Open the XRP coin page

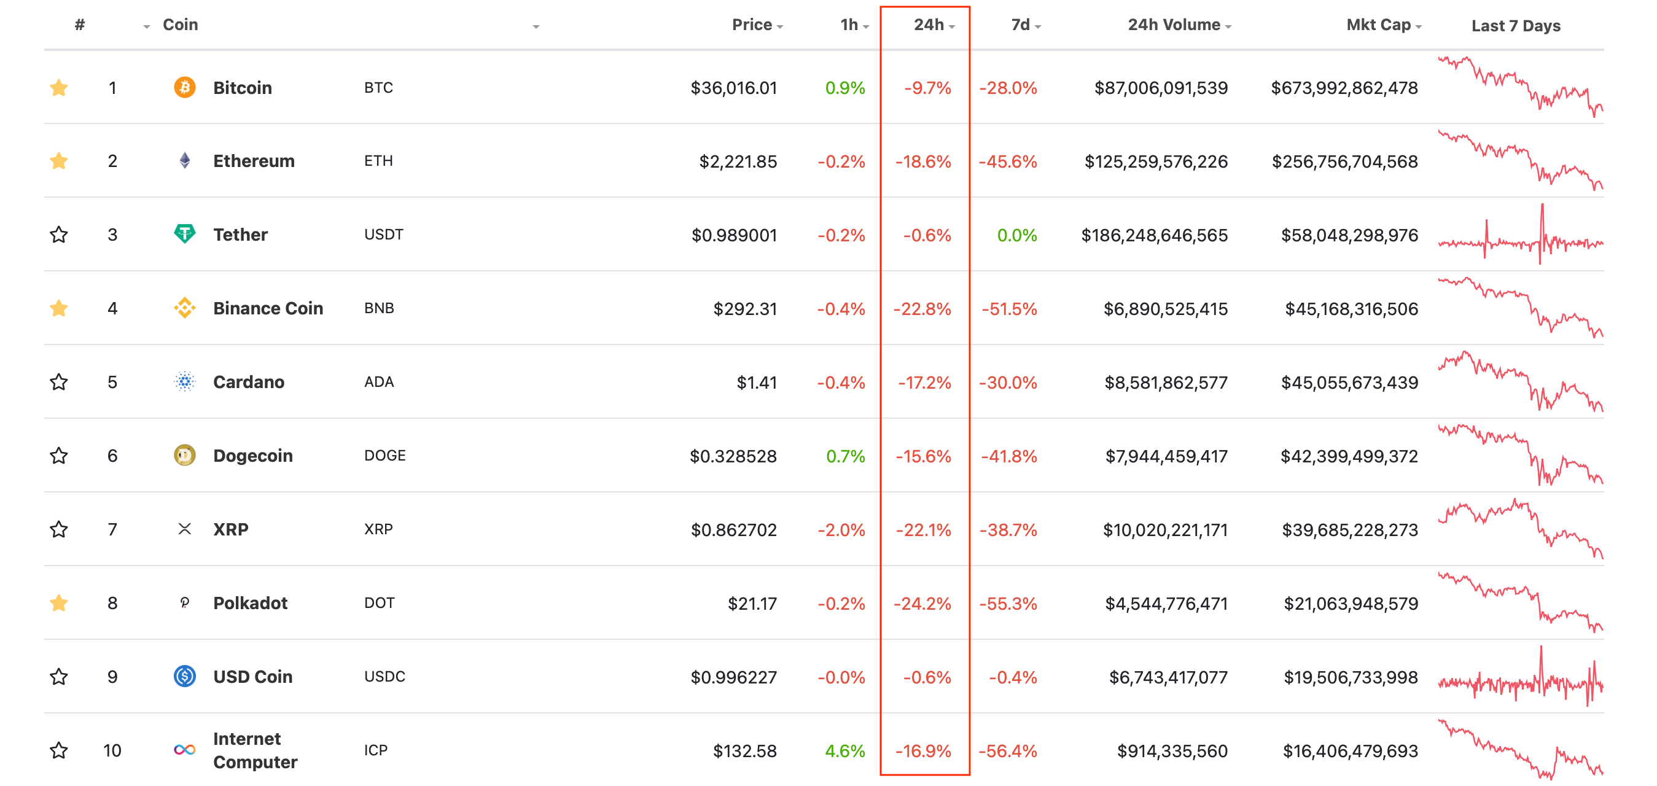(230, 529)
